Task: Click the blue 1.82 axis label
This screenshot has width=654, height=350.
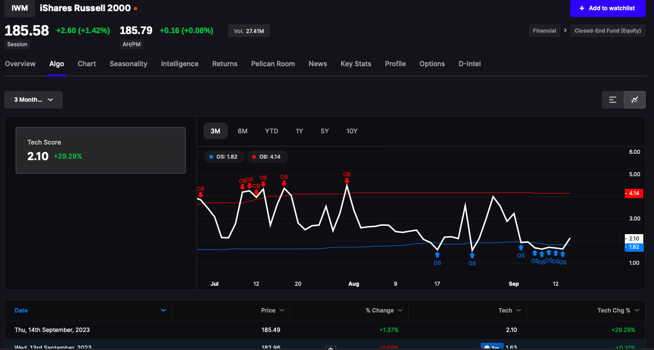Action: [x=634, y=247]
